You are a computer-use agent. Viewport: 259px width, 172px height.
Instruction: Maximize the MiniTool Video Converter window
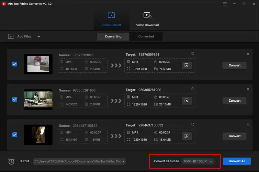(244, 4)
